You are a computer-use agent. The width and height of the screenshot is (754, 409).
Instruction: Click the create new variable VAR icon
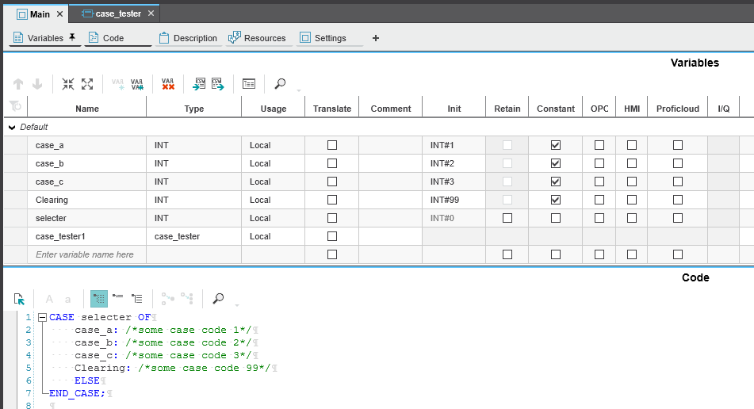pos(118,84)
